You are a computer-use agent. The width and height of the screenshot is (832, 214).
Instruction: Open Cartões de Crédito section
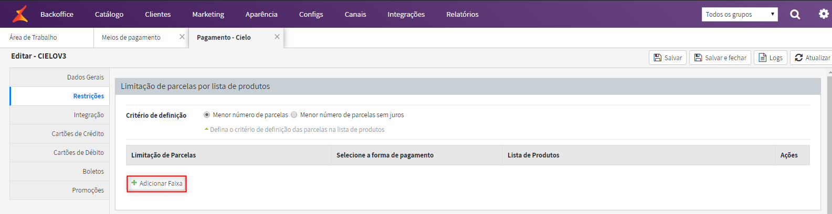coord(60,133)
